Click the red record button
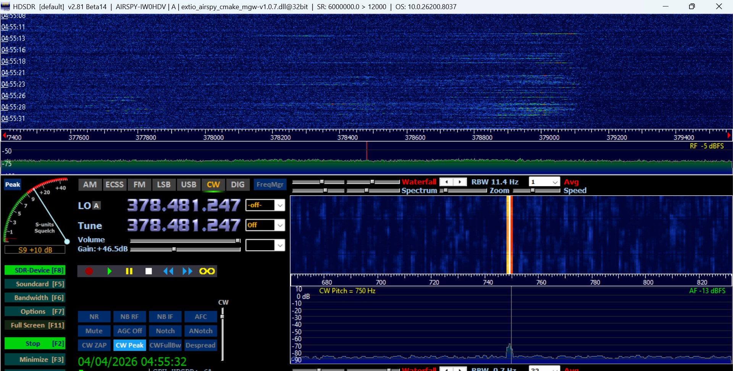Image resolution: width=733 pixels, height=371 pixels. click(x=89, y=271)
